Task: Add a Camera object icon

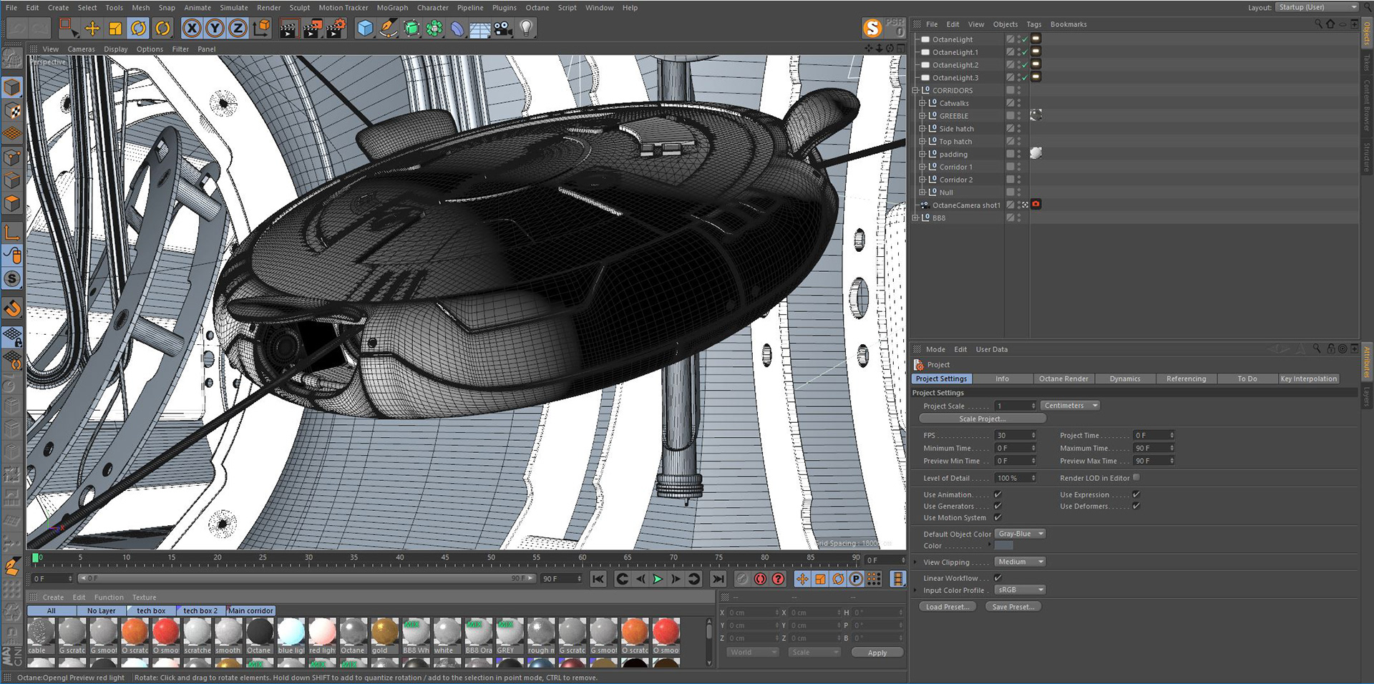Action: (503, 29)
